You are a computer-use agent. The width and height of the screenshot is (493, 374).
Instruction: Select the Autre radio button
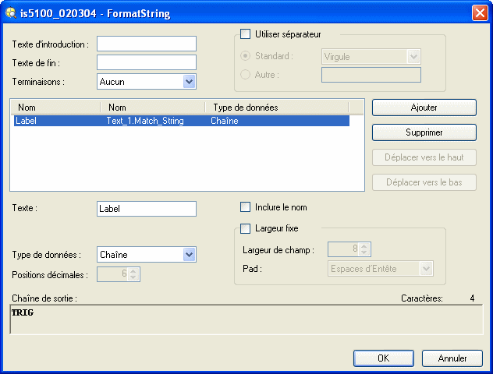point(246,75)
